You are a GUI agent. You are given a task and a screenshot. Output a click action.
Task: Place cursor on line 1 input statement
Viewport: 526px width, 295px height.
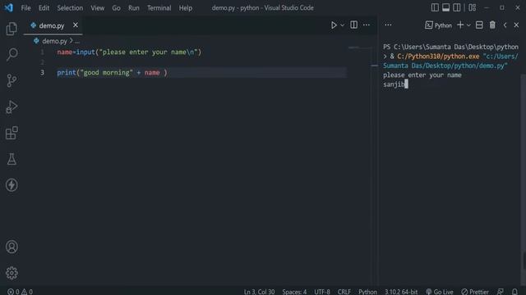pyautogui.click(x=129, y=52)
